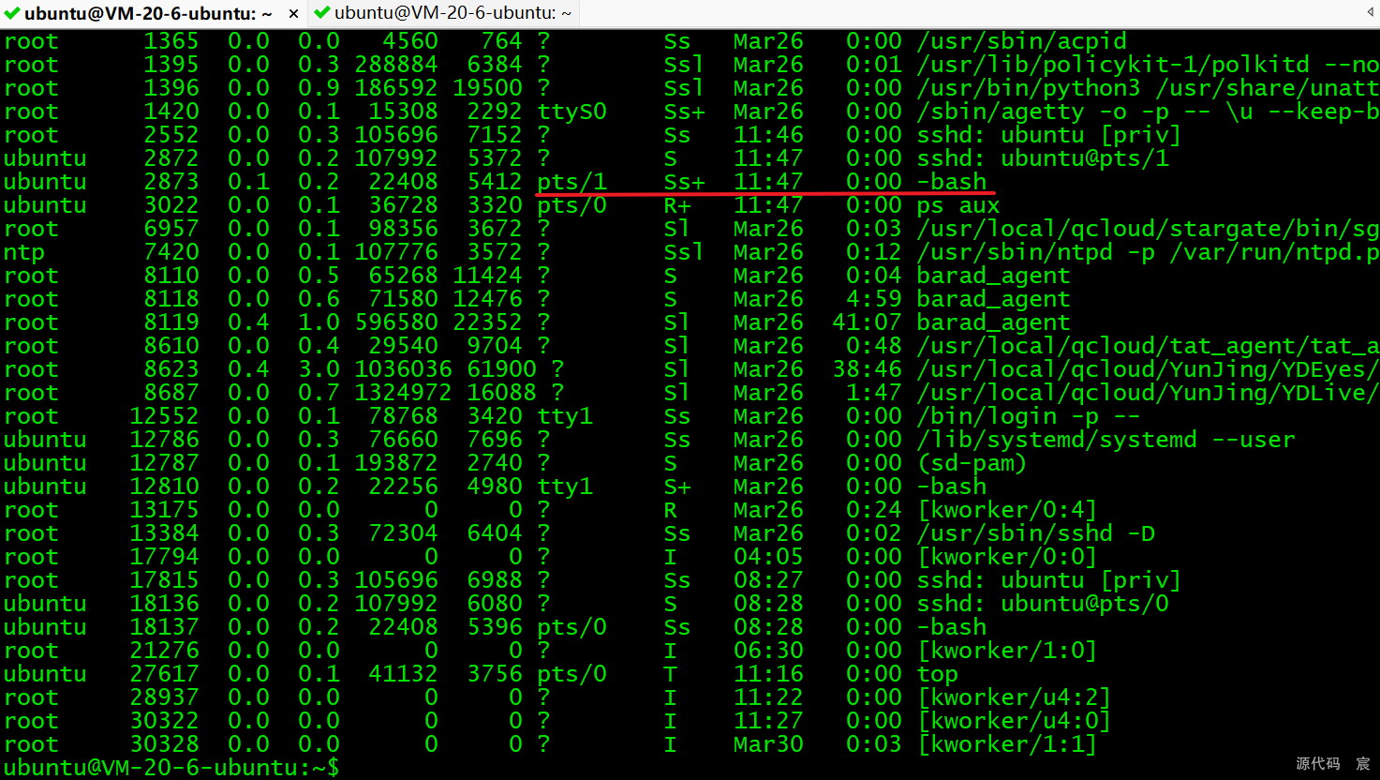Click the green check icon on the first tab
1380x780 pixels.
pyautogui.click(x=12, y=13)
